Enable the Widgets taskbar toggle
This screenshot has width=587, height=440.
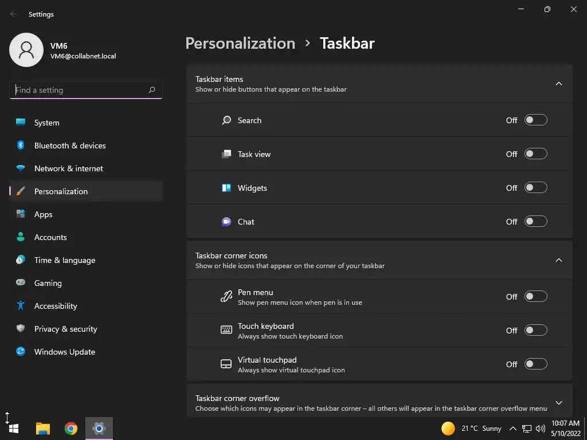point(535,188)
